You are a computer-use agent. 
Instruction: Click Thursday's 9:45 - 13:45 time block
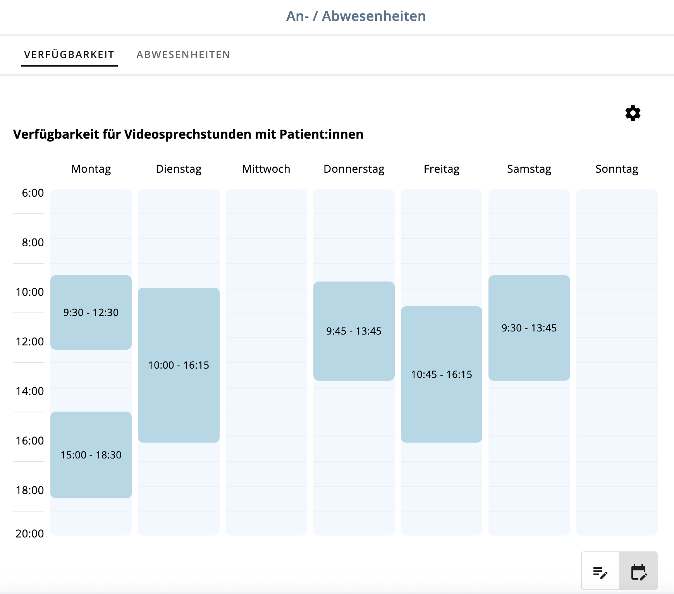coord(354,331)
